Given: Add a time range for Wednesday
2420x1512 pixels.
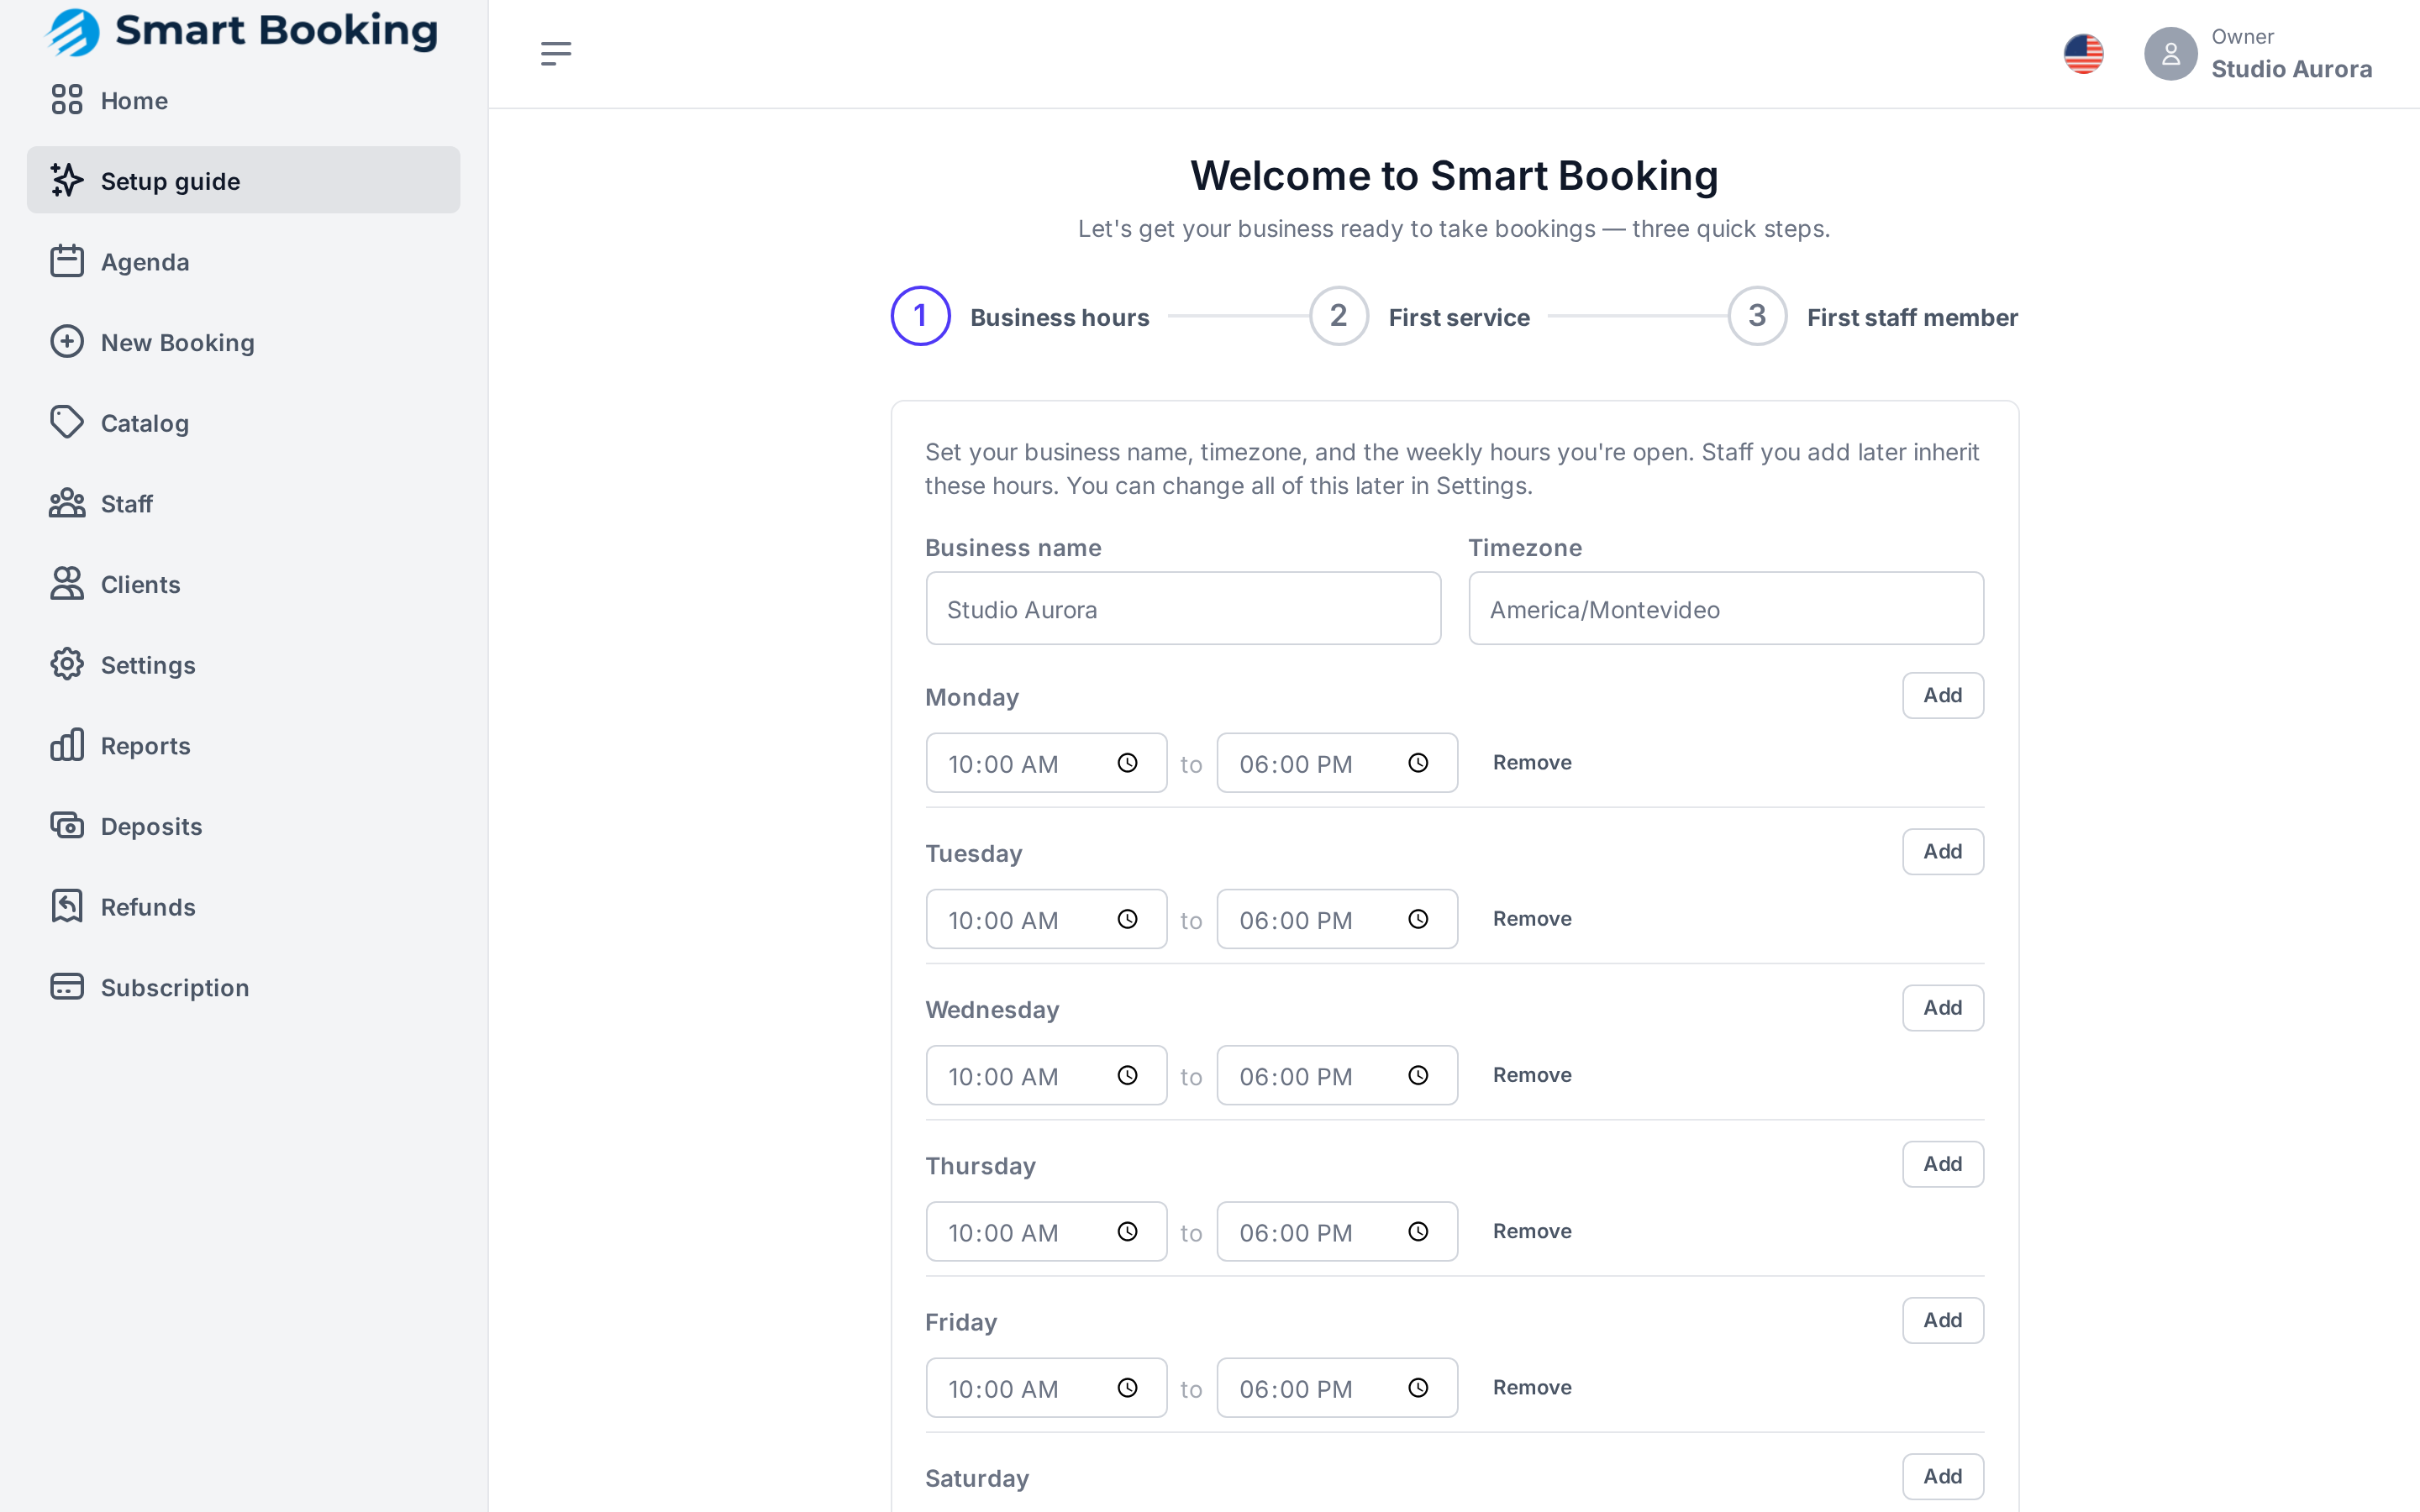Looking at the screenshot, I should tap(1942, 1008).
